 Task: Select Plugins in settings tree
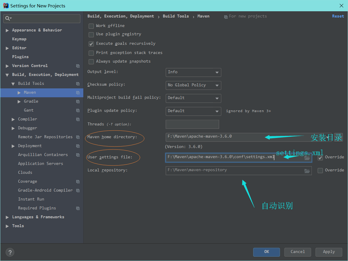[x=20, y=57]
